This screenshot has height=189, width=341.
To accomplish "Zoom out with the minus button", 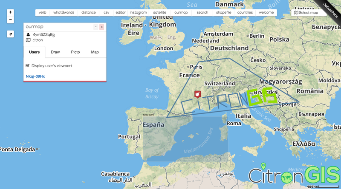I will tap(10, 20).
